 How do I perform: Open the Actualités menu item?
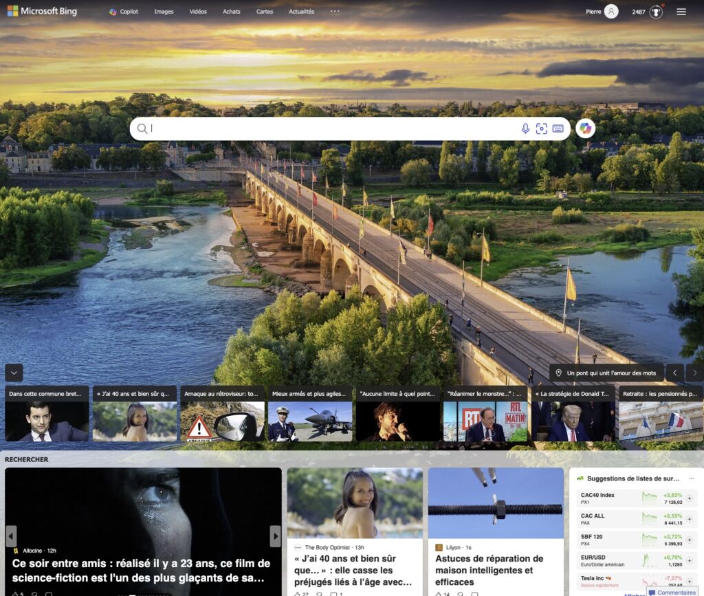point(301,12)
